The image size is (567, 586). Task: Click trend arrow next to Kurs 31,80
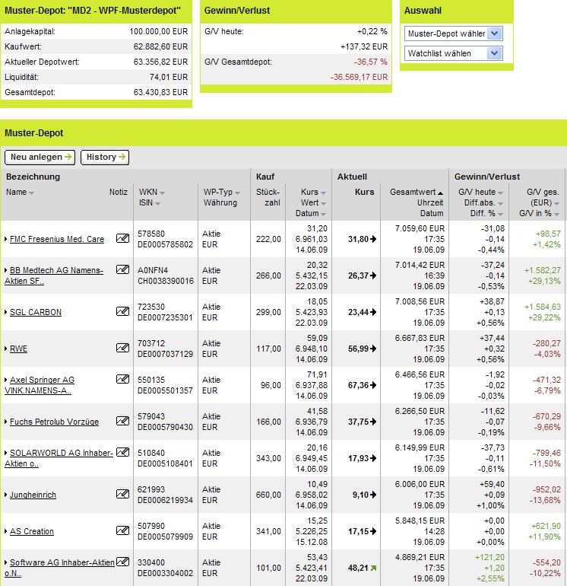373,239
